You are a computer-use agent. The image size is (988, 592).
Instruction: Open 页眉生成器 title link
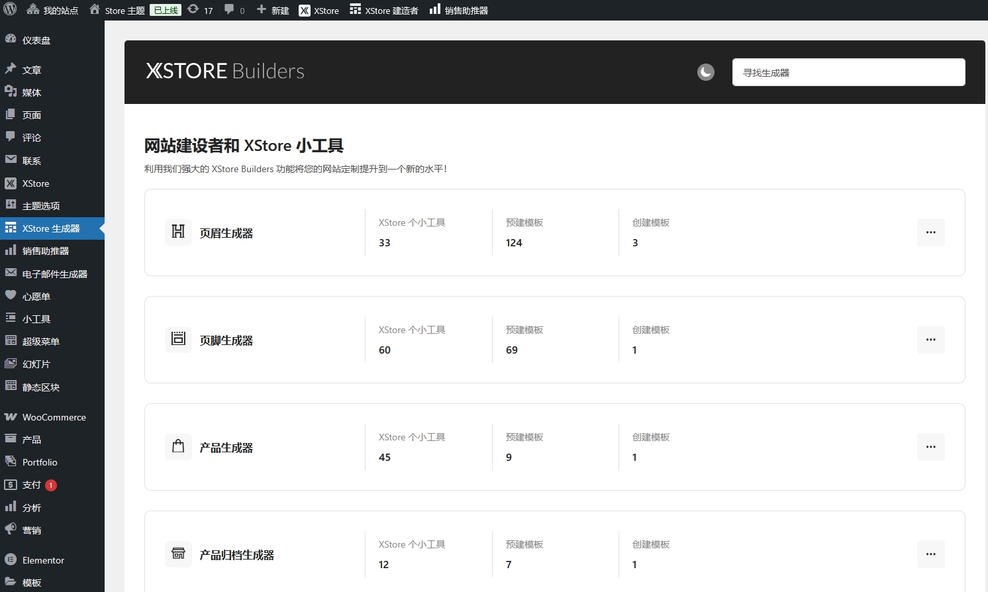click(x=226, y=233)
